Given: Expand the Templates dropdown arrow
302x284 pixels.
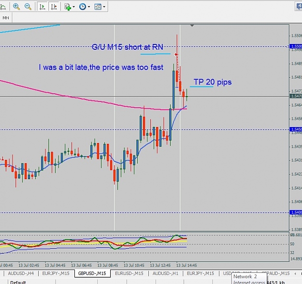Looking at the screenshot, I should [104, 7].
